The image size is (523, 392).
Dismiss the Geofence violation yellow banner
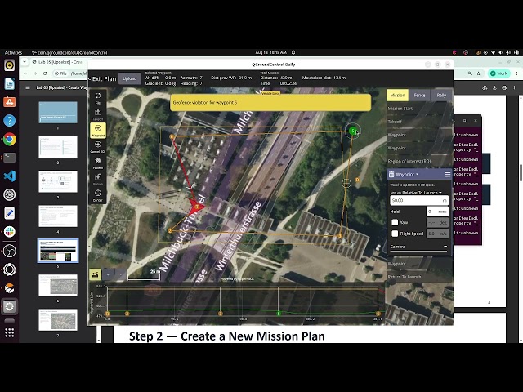(270, 103)
